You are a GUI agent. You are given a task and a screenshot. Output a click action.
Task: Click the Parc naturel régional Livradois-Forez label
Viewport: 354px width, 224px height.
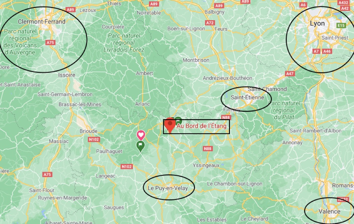pos(124,43)
